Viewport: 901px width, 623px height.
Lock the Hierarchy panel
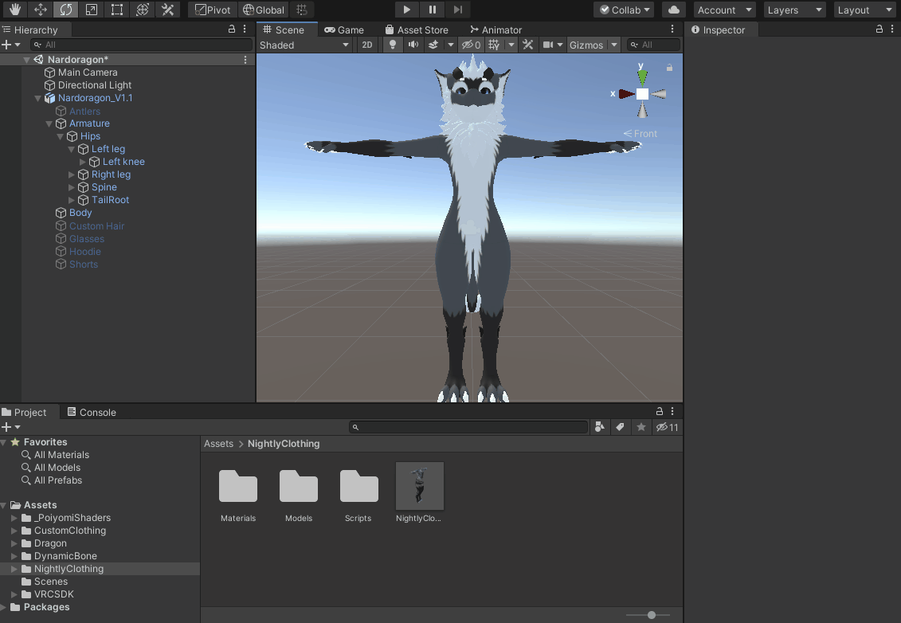(x=232, y=29)
